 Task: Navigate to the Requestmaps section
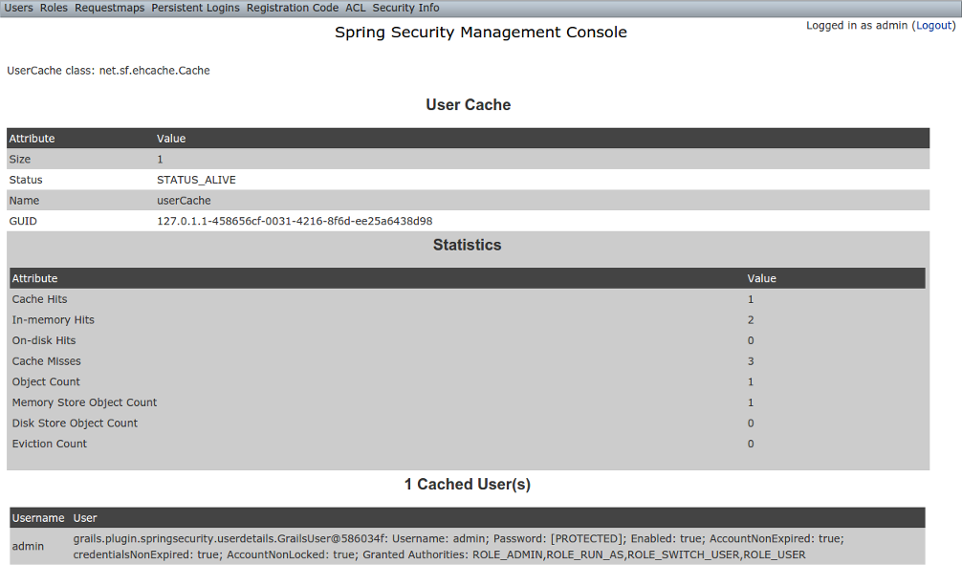pyautogui.click(x=108, y=8)
